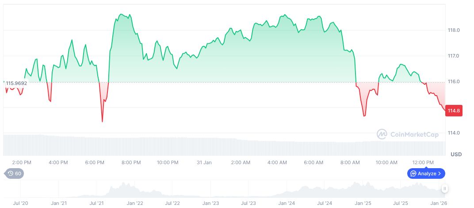Click the 12:00 PM time axis label
Viewport: 474px width, 208px height.
423,163
